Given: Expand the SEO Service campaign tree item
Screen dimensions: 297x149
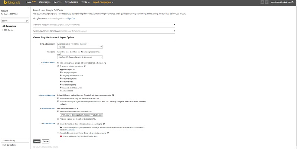Looking at the screenshot, I should pos(3,30).
